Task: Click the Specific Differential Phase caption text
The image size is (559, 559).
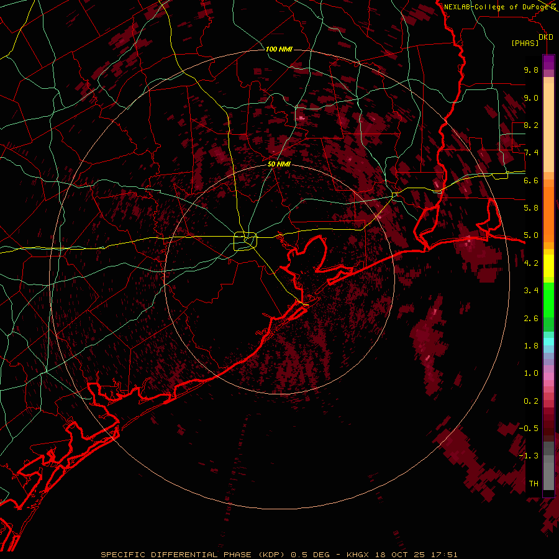Action: coord(279,555)
